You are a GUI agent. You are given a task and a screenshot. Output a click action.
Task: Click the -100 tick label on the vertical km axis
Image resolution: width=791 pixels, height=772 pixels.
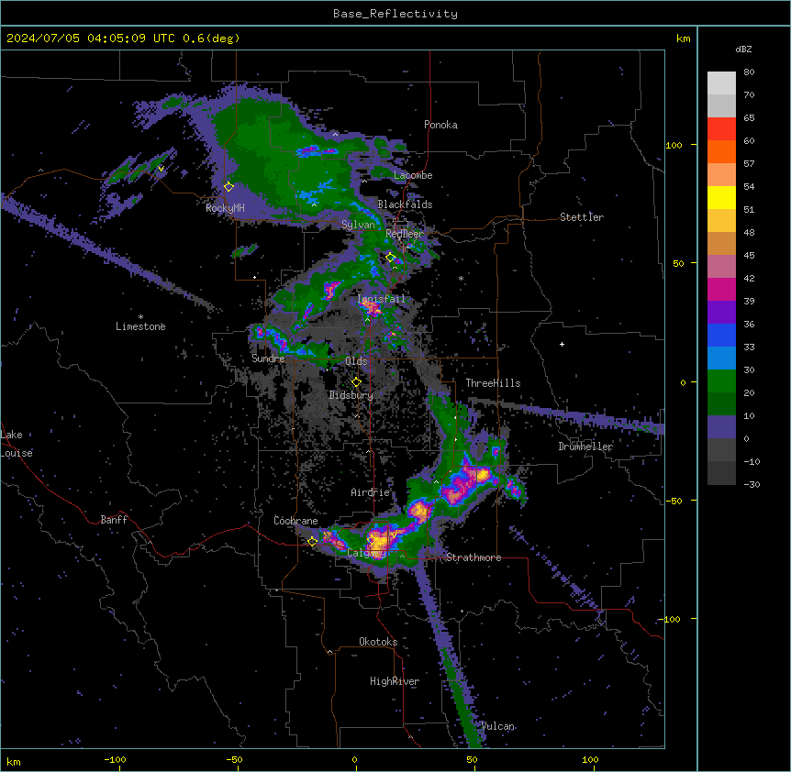pos(671,619)
